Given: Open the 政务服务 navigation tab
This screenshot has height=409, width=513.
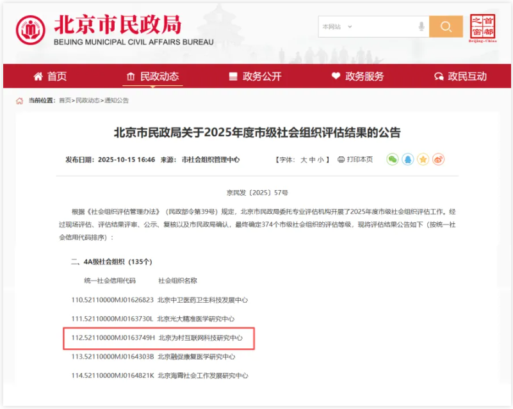Looking at the screenshot, I should [x=357, y=76].
